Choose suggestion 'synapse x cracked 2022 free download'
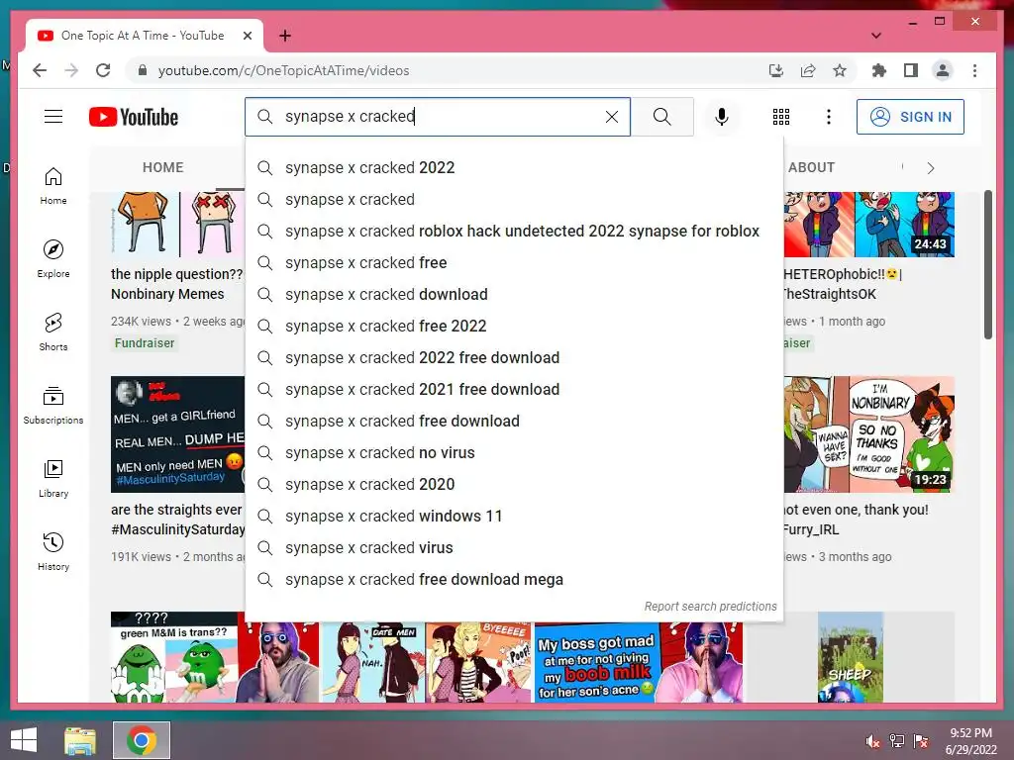Screen dimensions: 1014x760 pyautogui.click(x=514, y=358)
